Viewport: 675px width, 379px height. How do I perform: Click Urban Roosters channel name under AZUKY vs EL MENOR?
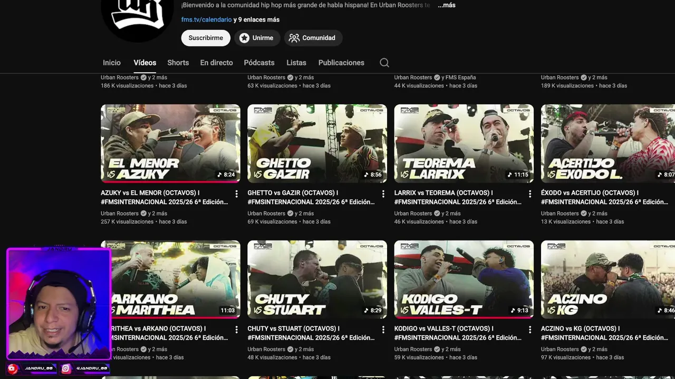(120, 213)
